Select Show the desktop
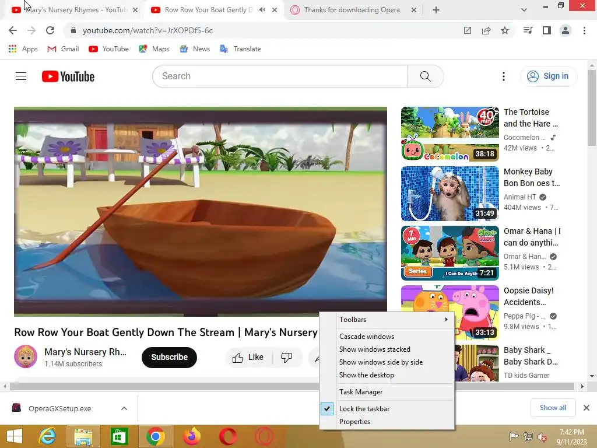 click(387, 375)
